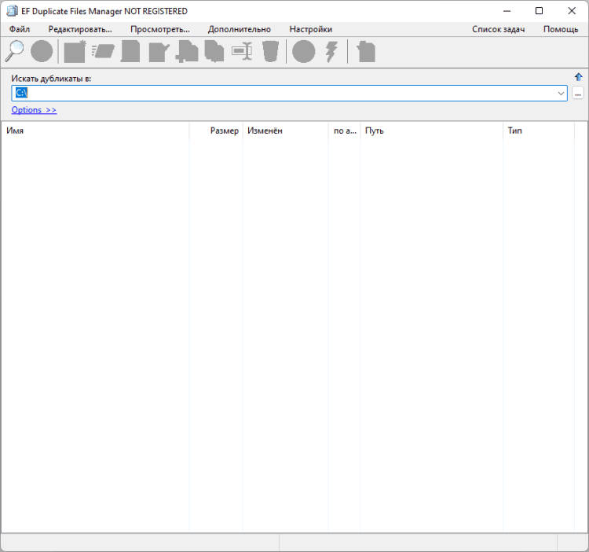
Task: Expand the search path dropdown arrow
Action: pos(561,94)
